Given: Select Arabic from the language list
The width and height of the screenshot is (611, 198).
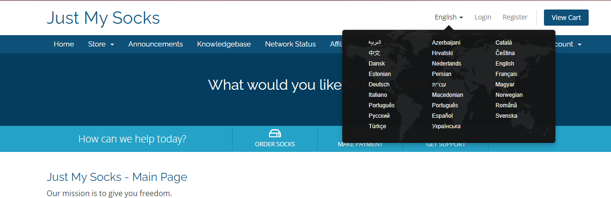Looking at the screenshot, I should (x=375, y=43).
